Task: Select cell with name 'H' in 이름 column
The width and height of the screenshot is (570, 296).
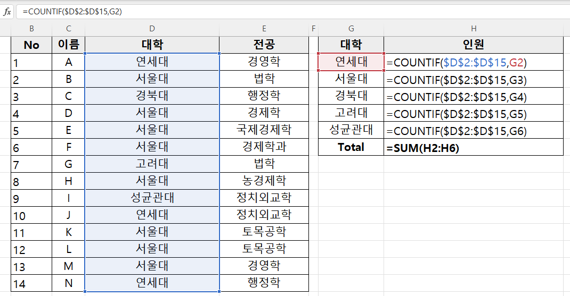Action: (68, 181)
